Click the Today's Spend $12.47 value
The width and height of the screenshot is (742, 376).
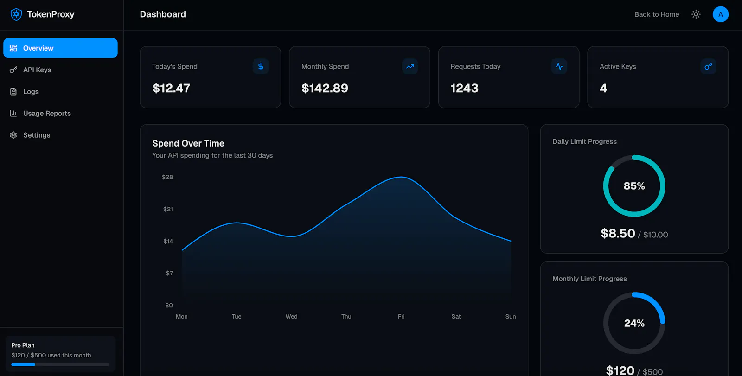pyautogui.click(x=171, y=88)
